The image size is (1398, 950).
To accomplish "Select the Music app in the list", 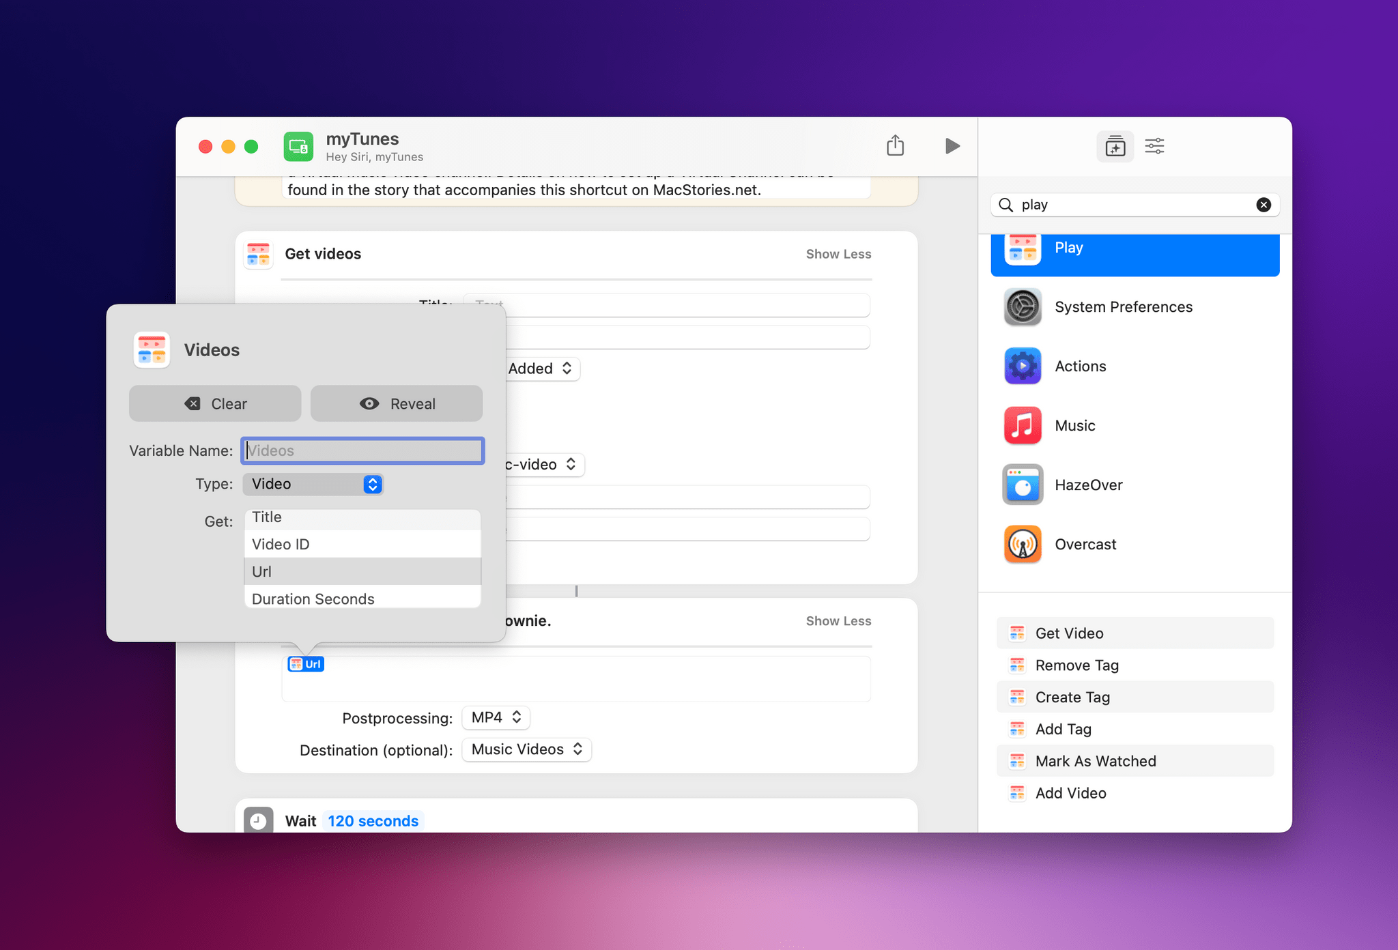I will (x=1135, y=426).
